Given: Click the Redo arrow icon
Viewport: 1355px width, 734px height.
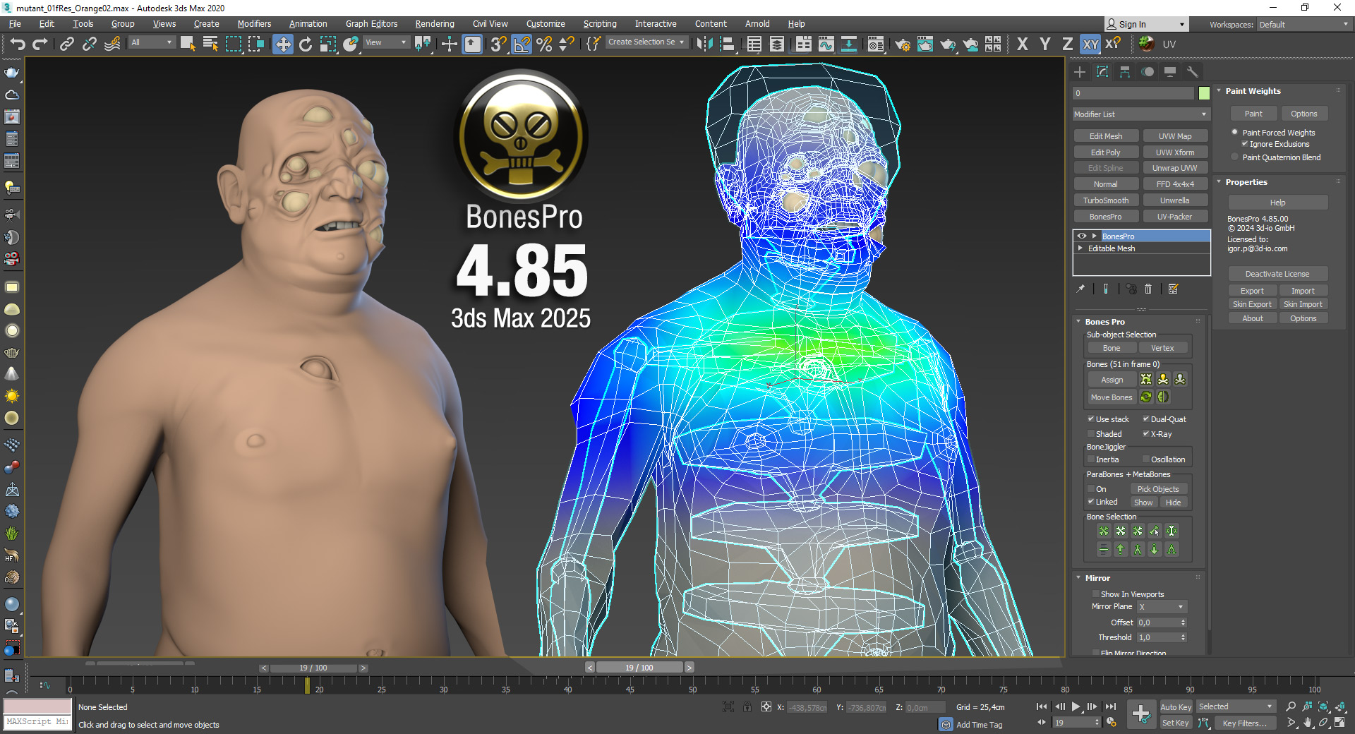Looking at the screenshot, I should pyautogui.click(x=40, y=44).
